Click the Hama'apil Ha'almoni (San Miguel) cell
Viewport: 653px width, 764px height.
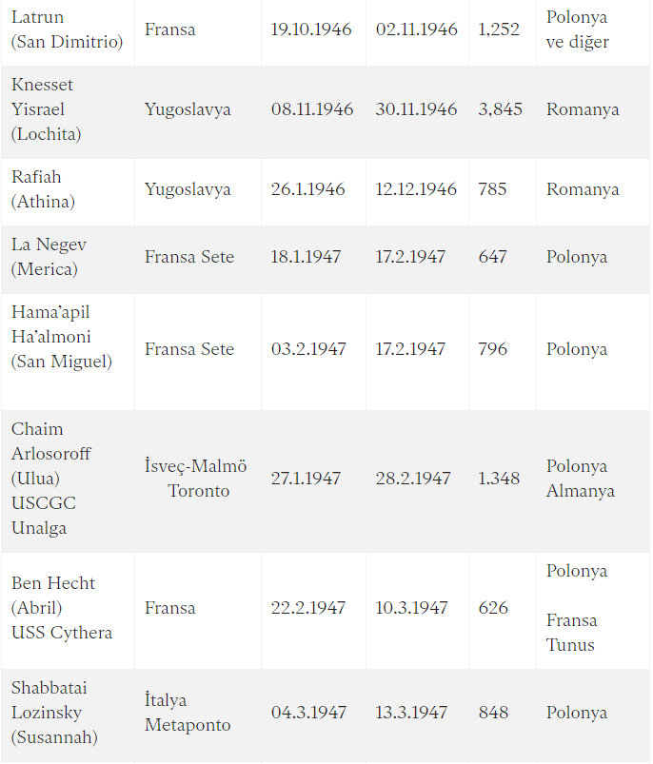click(62, 337)
